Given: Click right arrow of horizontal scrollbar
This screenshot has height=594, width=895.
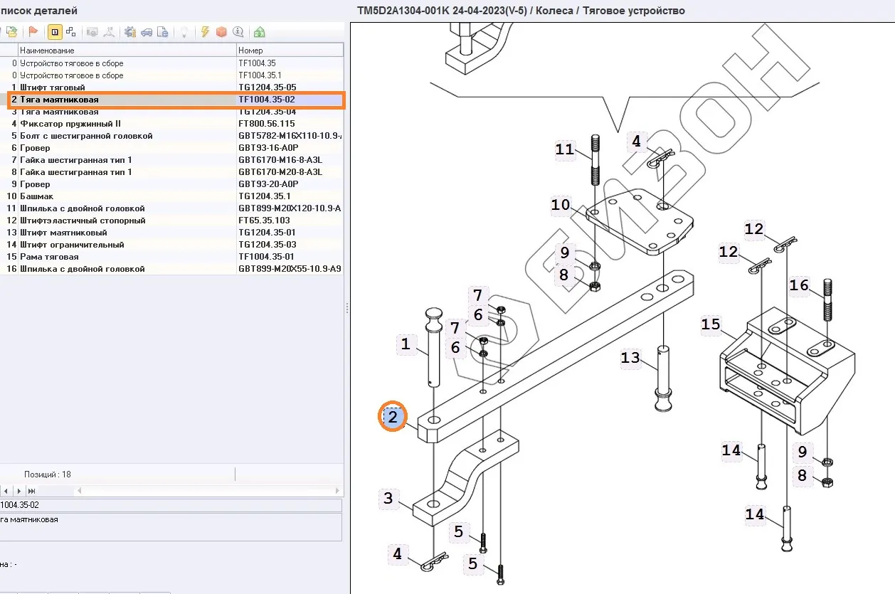Looking at the screenshot, I should coord(337,491).
